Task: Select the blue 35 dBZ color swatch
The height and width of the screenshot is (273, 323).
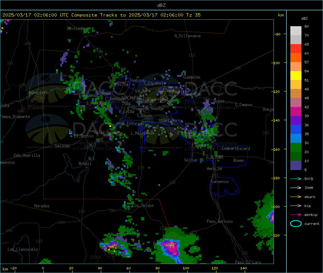Action: tap(296, 129)
